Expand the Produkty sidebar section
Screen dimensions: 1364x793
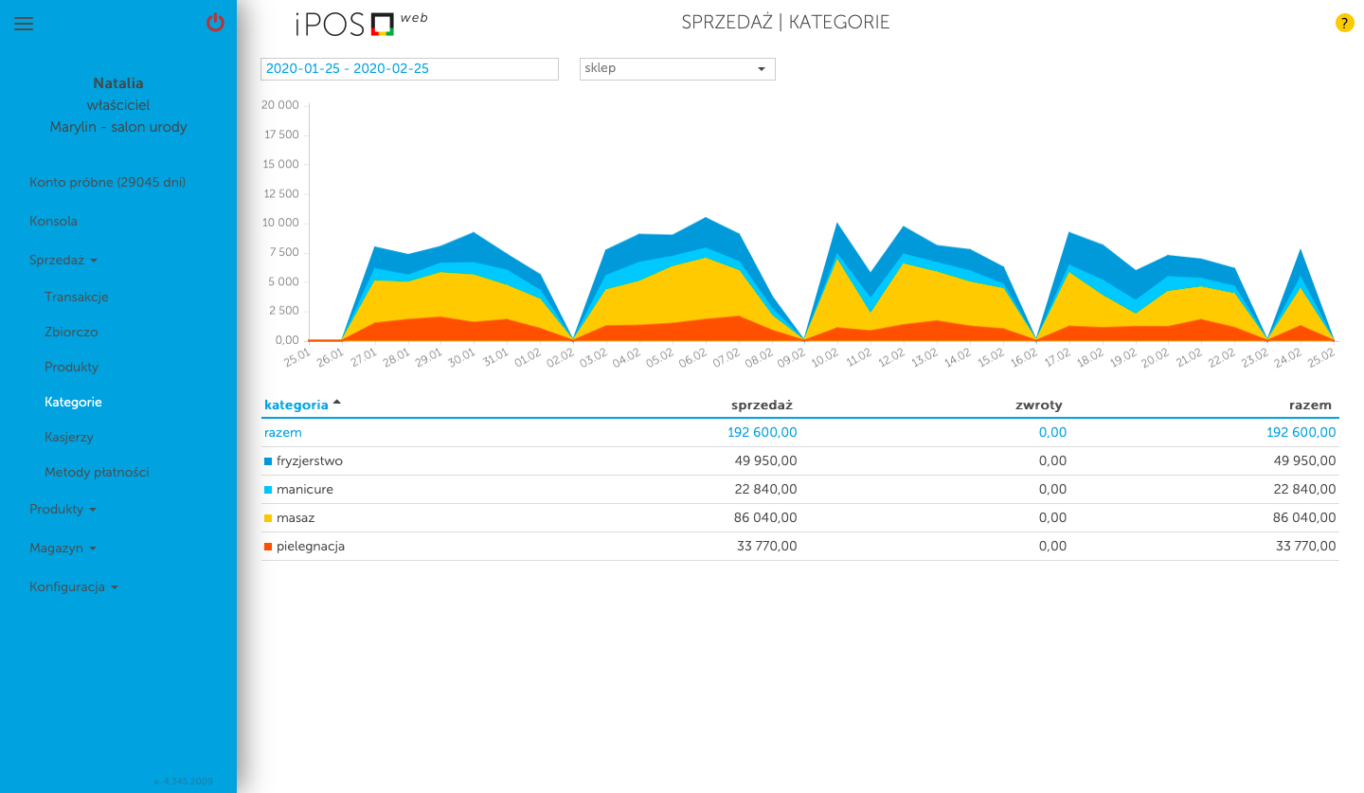pos(63,509)
